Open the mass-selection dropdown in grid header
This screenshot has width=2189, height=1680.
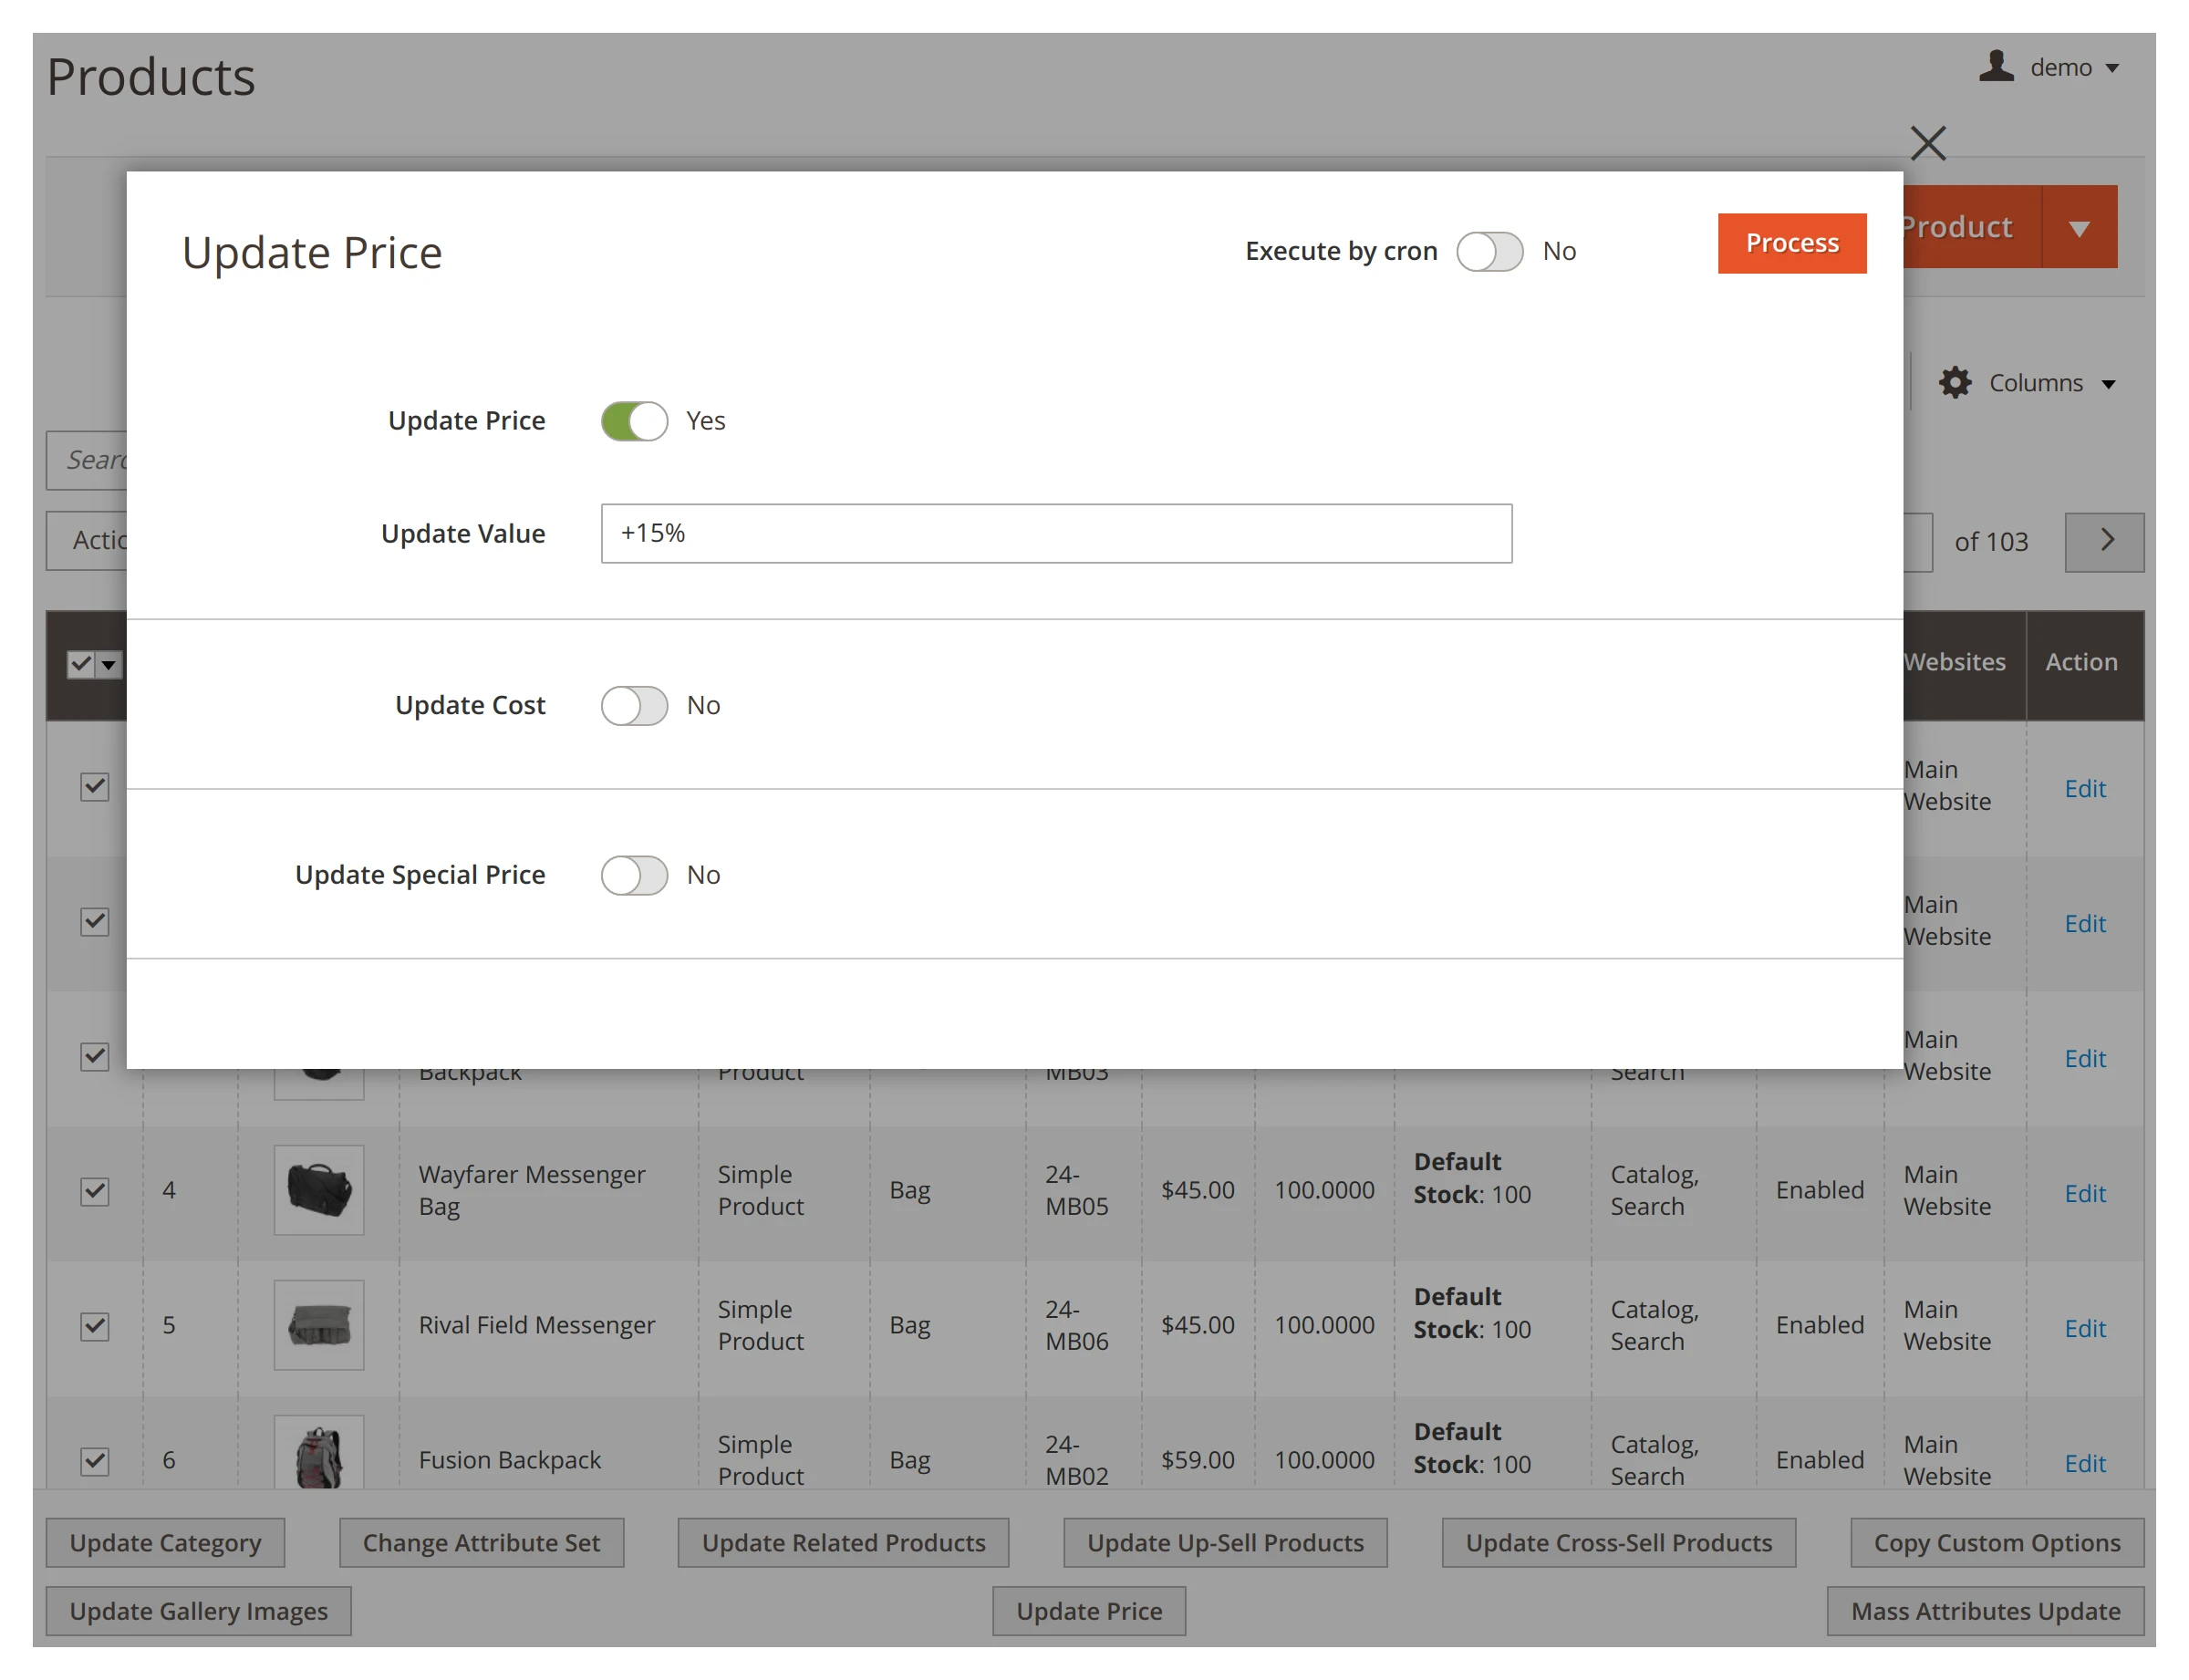108,664
